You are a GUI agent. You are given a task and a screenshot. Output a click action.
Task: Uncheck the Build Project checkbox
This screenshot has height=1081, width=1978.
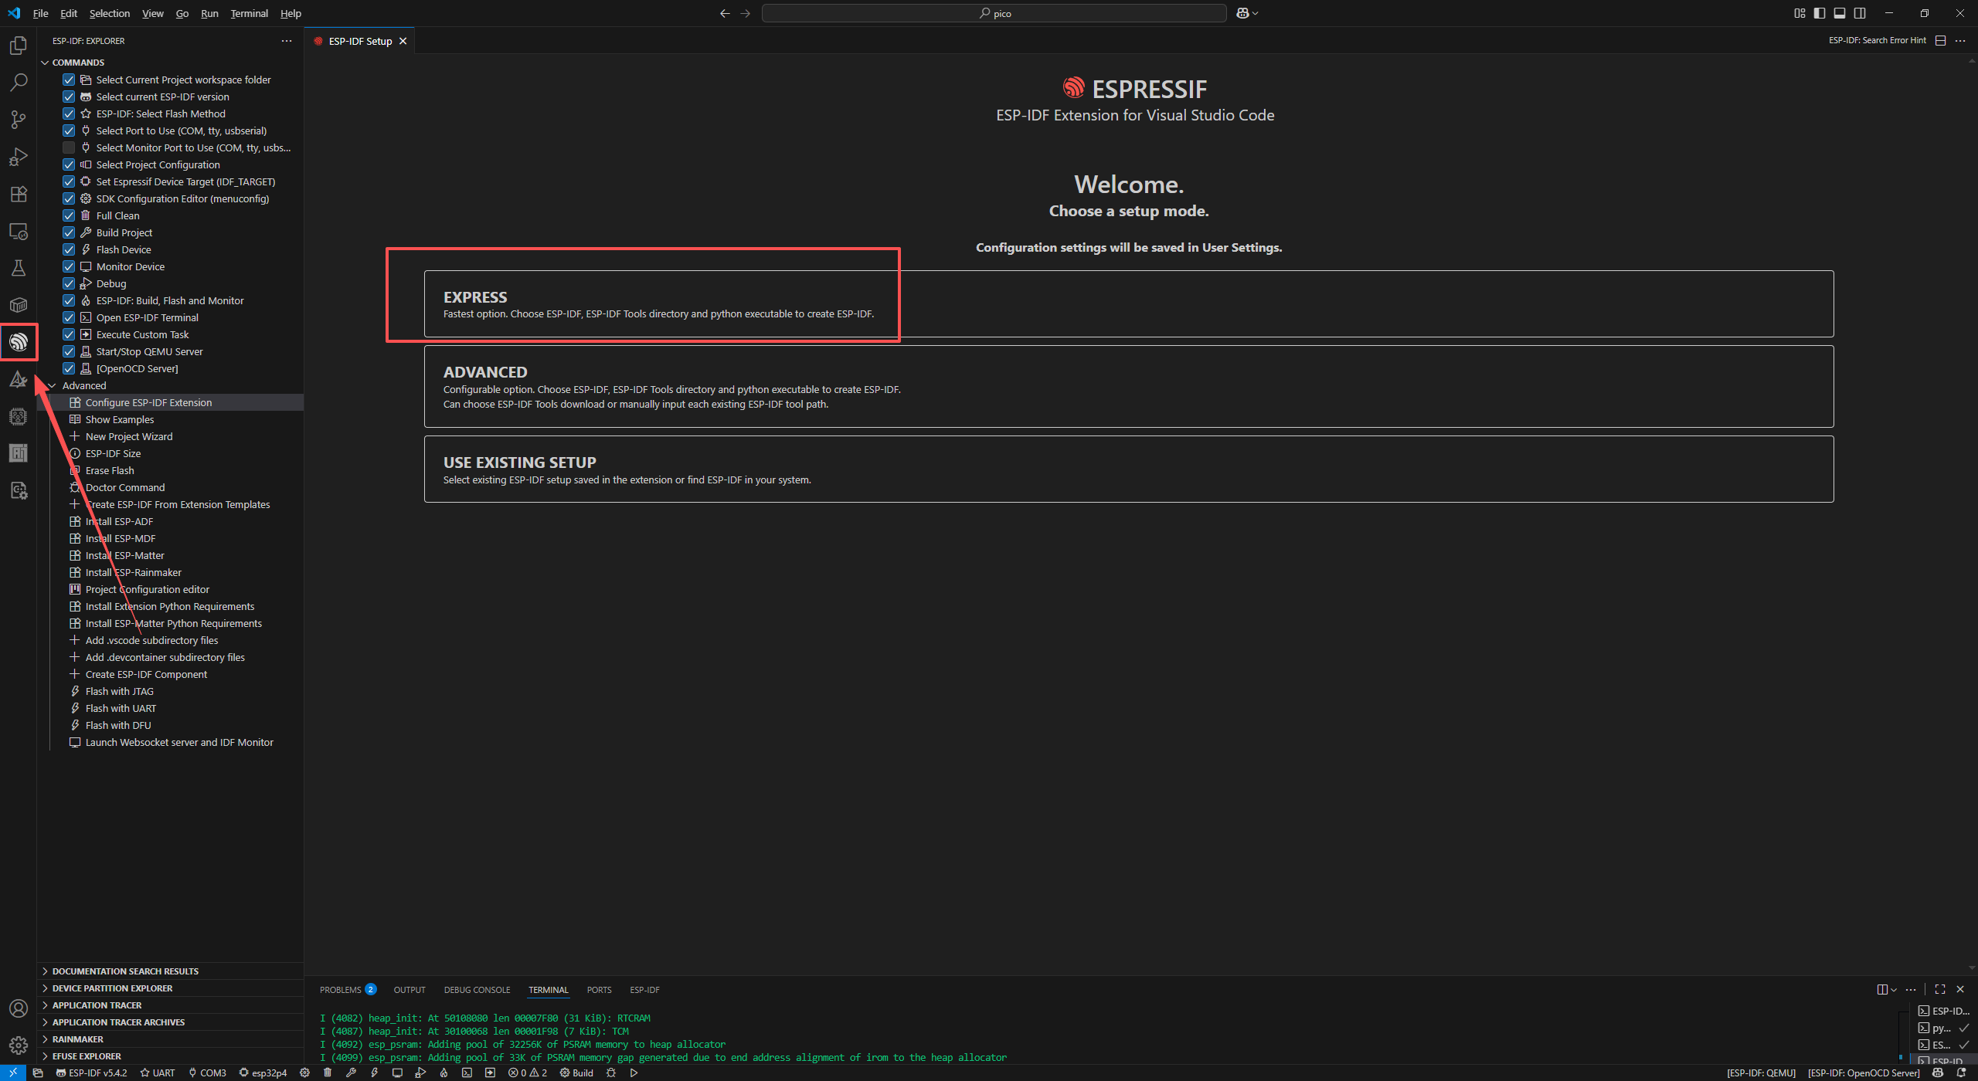pos(69,232)
